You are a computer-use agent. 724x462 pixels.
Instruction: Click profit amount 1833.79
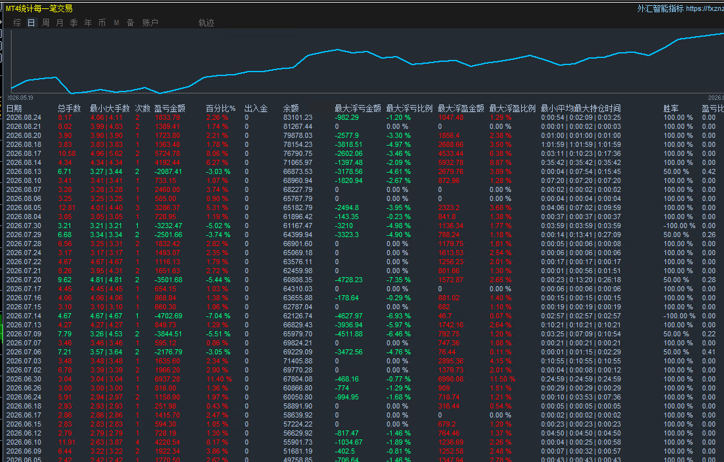coord(167,118)
